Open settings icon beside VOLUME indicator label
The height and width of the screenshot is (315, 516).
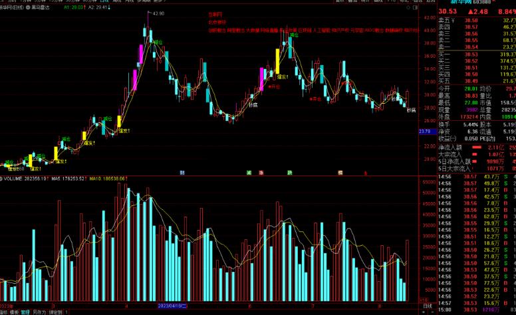click(1, 179)
